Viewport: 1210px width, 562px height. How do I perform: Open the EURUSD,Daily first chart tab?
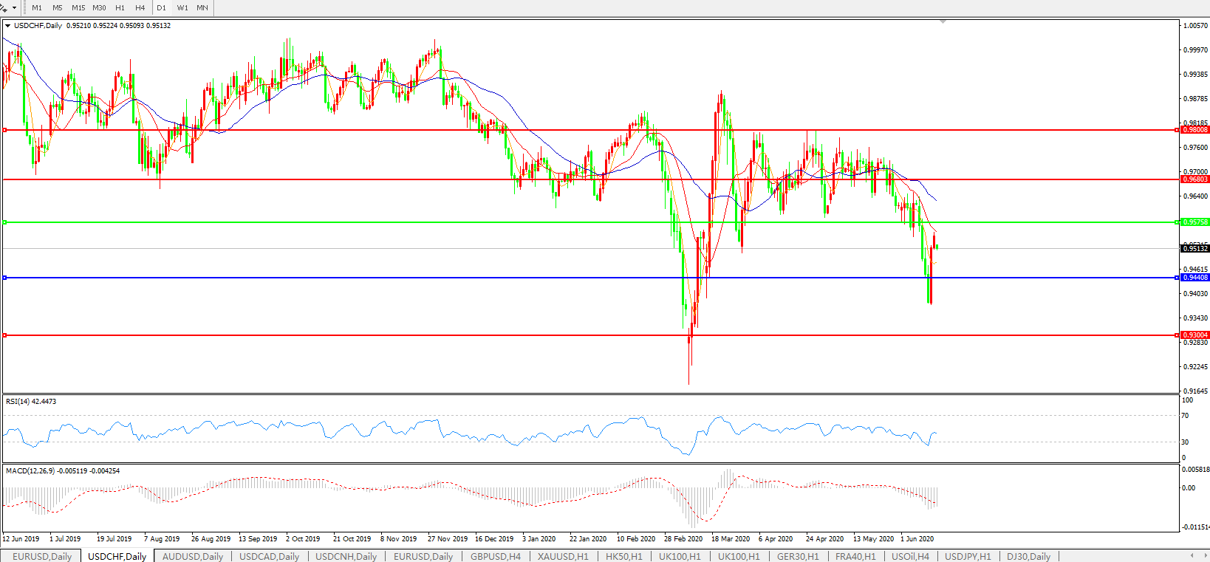coord(42,556)
